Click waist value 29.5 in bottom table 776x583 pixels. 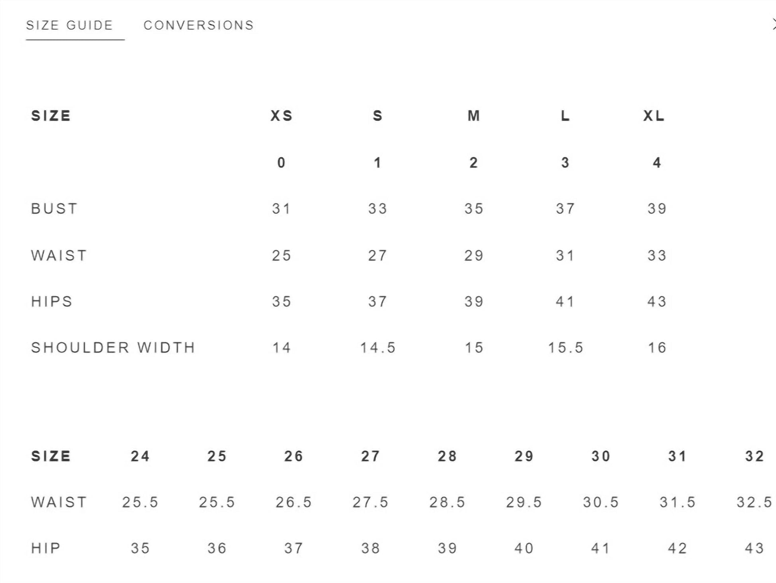click(524, 503)
